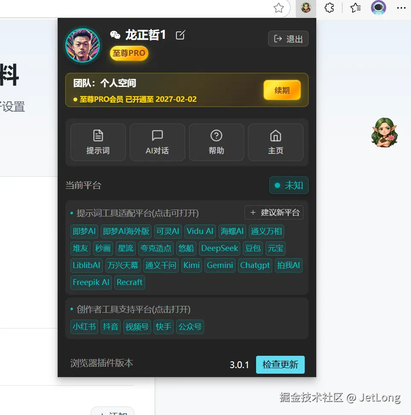Click the edit nickname pencil icon
Viewport: 411px width, 415px height.
[180, 35]
